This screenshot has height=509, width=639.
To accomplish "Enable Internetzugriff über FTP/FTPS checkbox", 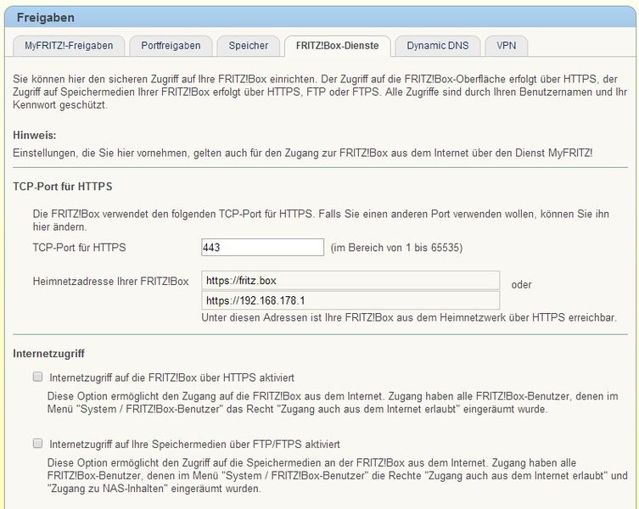I will tap(37, 444).
